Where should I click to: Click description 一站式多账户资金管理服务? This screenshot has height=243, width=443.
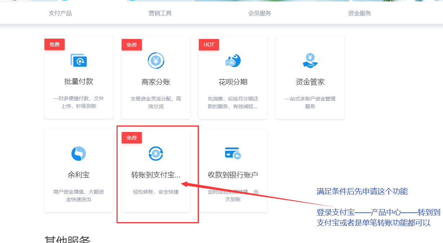pyautogui.click(x=310, y=102)
